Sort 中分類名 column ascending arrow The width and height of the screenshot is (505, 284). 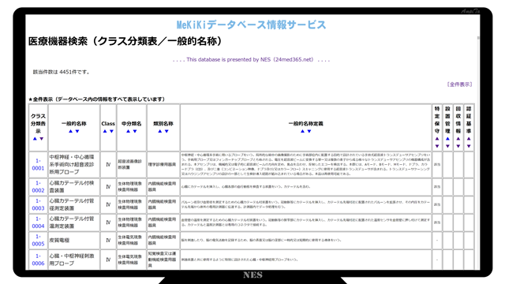tap(128, 131)
